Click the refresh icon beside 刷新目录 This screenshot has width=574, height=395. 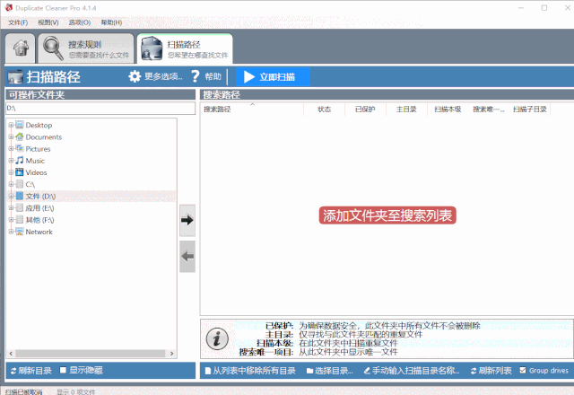pos(13,371)
